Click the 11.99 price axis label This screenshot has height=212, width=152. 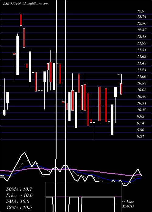(x=142, y=43)
